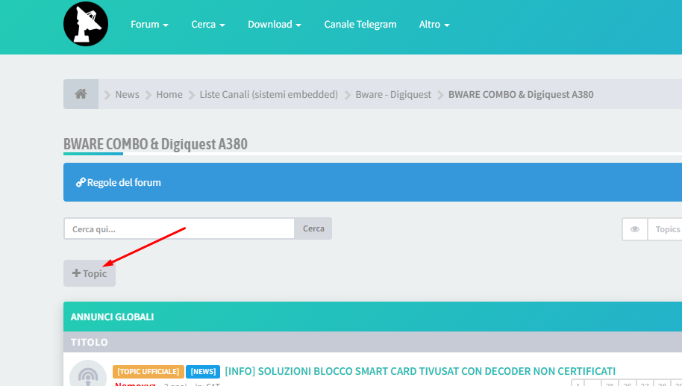The height and width of the screenshot is (386, 682).
Task: Open Canale Telegram link
Action: [x=360, y=25]
